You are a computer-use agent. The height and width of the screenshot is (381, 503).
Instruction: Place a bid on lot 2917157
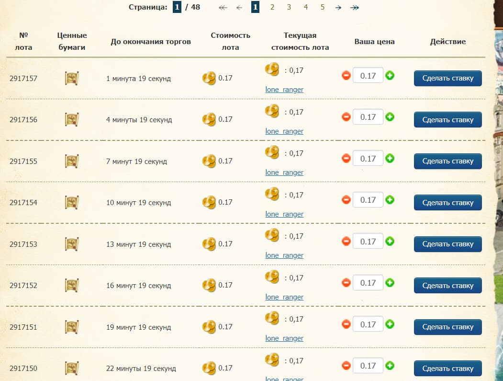[448, 78]
